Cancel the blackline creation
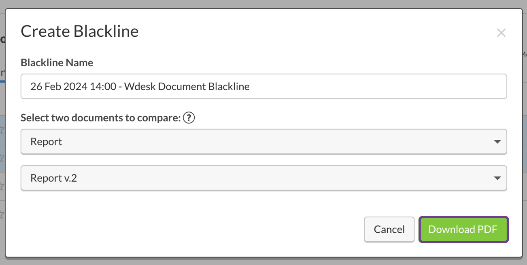527x265 pixels. pyautogui.click(x=389, y=229)
